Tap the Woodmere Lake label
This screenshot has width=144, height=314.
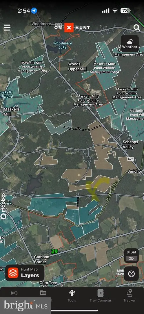pos(62,45)
